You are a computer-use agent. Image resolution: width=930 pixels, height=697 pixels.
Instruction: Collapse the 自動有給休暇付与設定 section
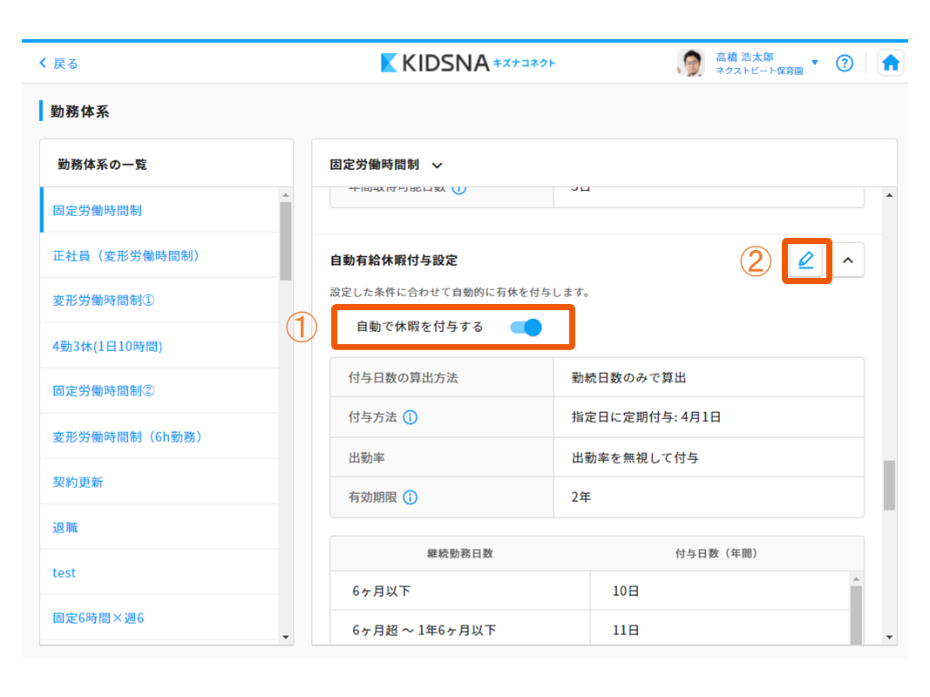(x=848, y=261)
